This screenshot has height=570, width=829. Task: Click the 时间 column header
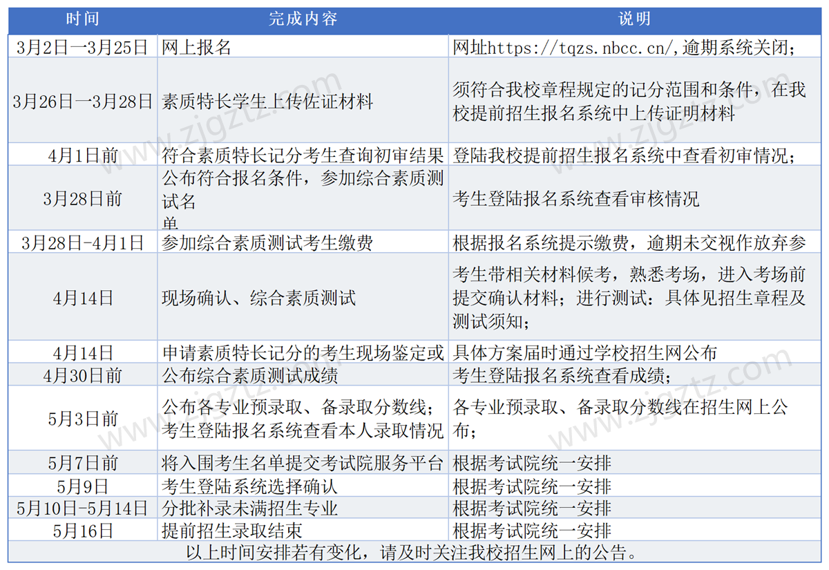click(82, 19)
